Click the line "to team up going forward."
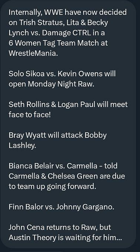The width and height of the screenshot is (140, 252). pos(52,187)
